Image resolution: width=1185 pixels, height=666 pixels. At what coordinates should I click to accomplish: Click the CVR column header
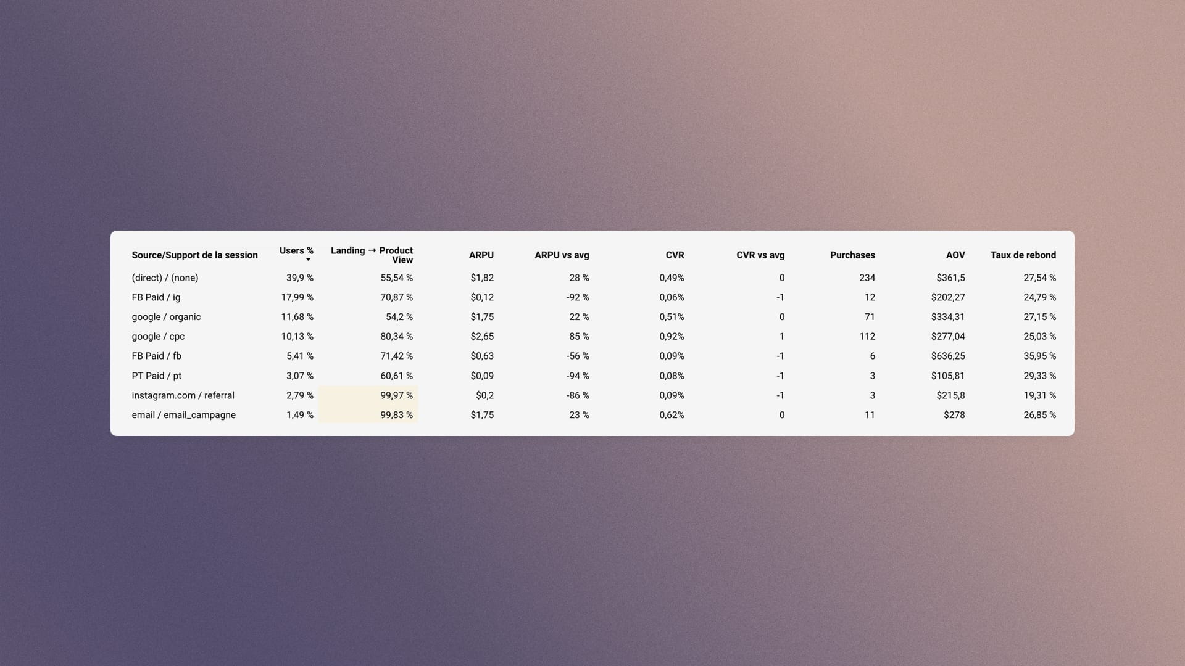[x=675, y=255]
